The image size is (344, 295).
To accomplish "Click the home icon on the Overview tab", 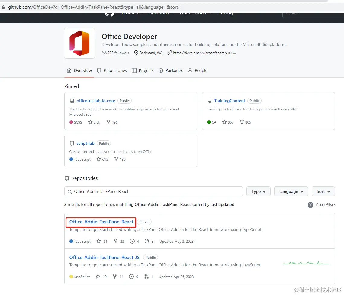I will tap(69, 70).
